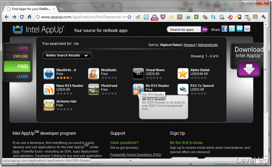Click the BlueBirds - A app title
The width and height of the screenshot is (272, 167).
coord(66,70)
